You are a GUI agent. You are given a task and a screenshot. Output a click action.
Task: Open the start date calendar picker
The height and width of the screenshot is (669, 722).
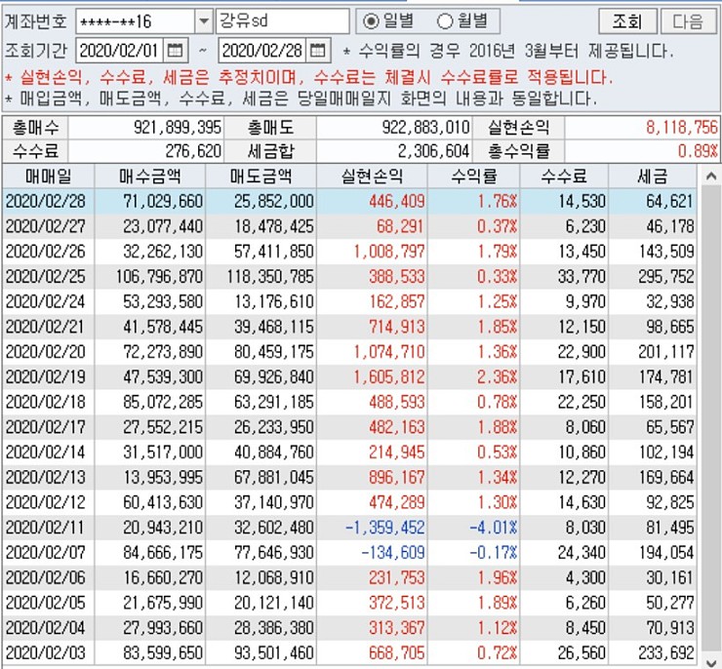click(175, 50)
